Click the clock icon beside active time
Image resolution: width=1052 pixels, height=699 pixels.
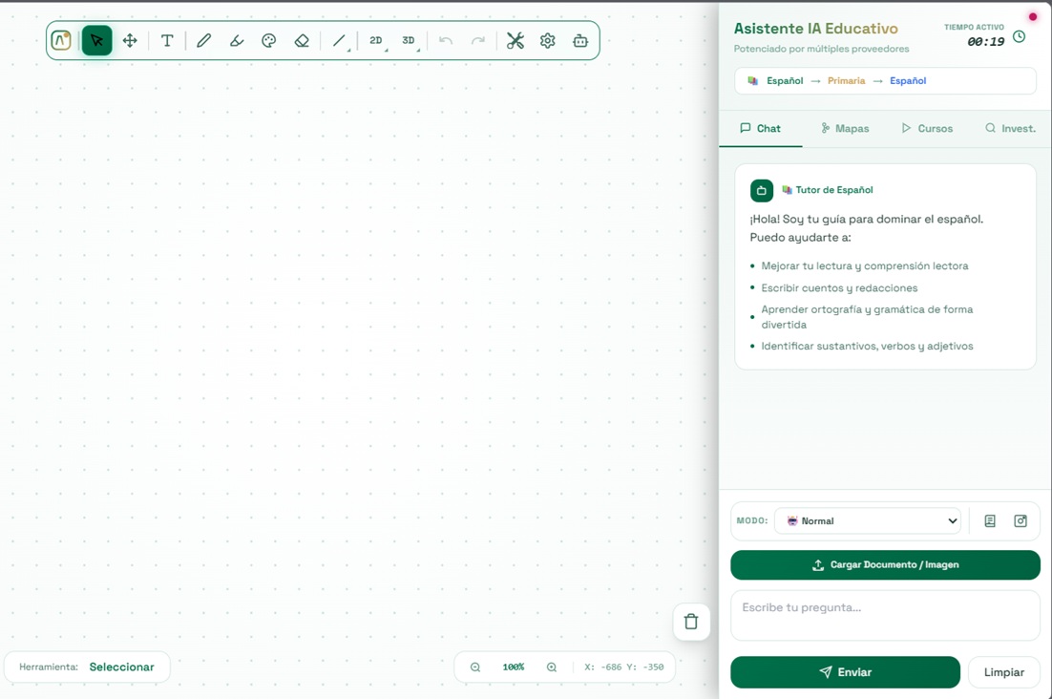[1020, 36]
